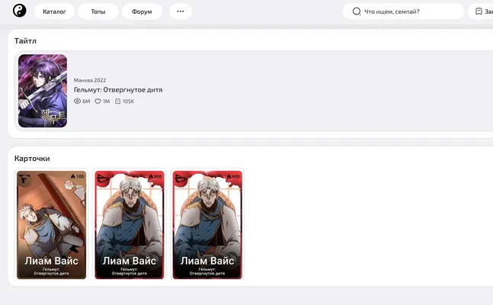Click the heart likes icon showing 1M

point(98,101)
